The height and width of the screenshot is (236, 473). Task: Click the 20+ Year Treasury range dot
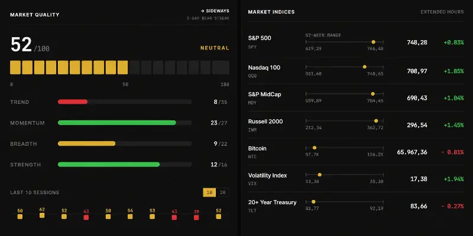click(313, 202)
